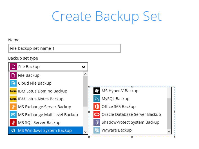
Task: Select the File Backup combo box
Action: pyautogui.click(x=48, y=67)
